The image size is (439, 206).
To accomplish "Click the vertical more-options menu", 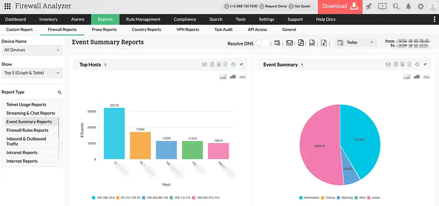I will pyautogui.click(x=435, y=19).
